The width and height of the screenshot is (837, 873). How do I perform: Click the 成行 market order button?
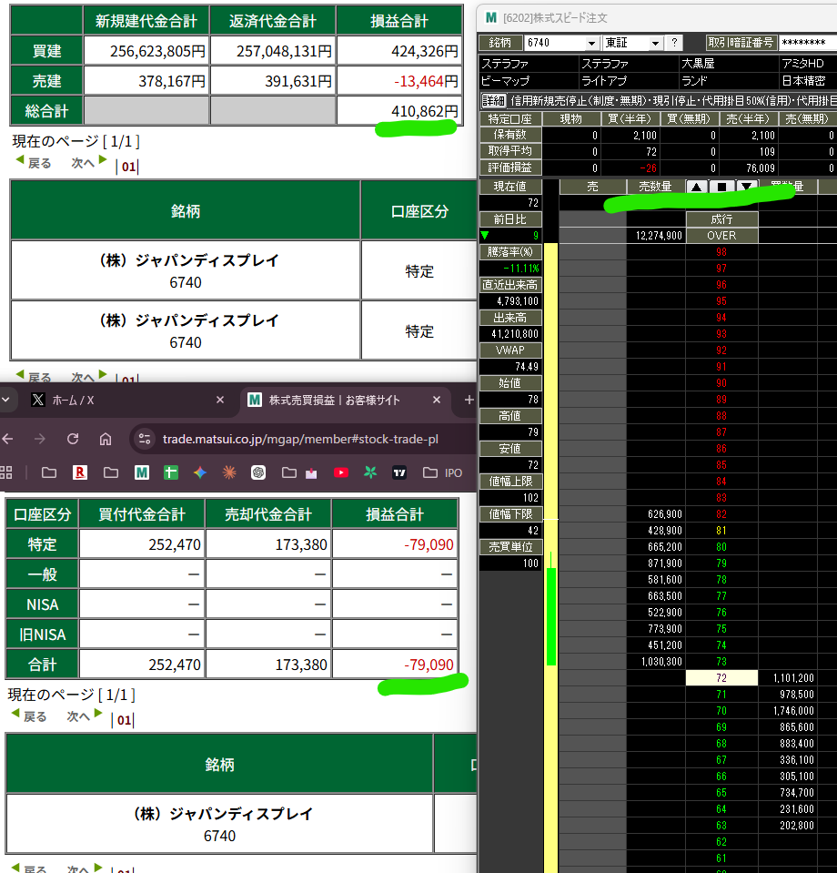tap(721, 219)
